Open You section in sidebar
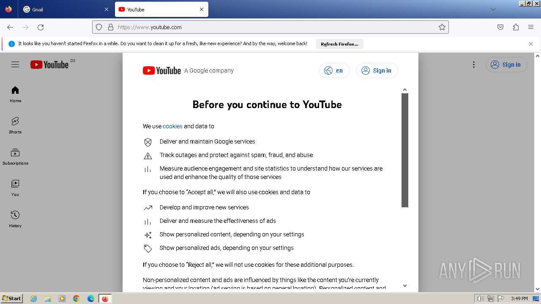The height and width of the screenshot is (304, 541). point(15,188)
